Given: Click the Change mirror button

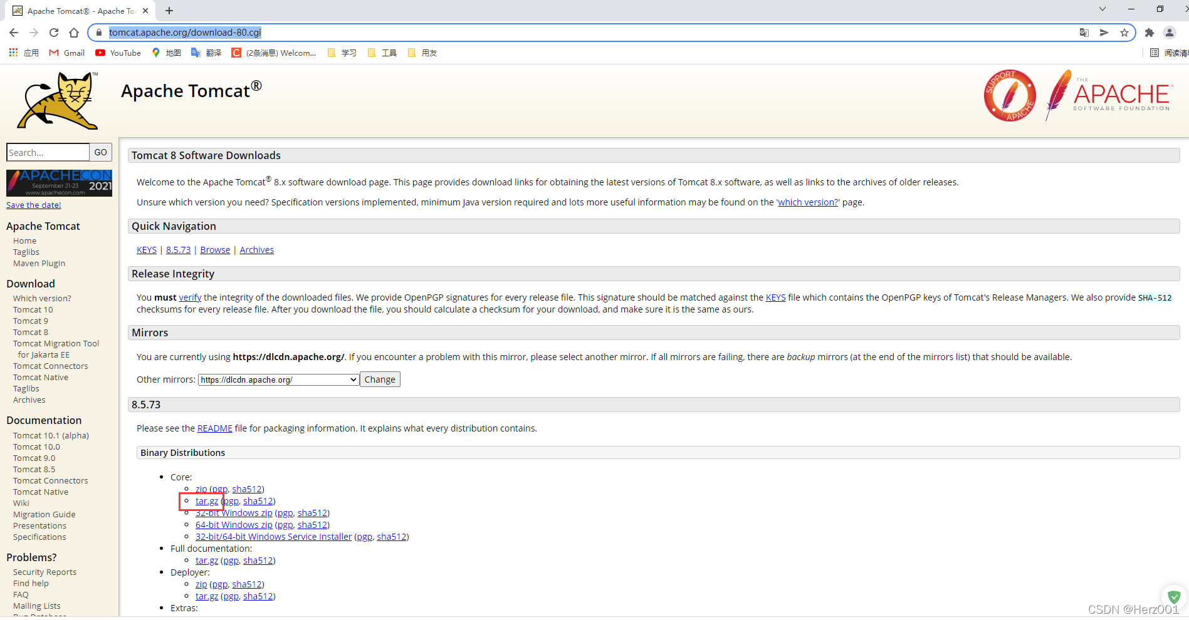Looking at the screenshot, I should (380, 380).
